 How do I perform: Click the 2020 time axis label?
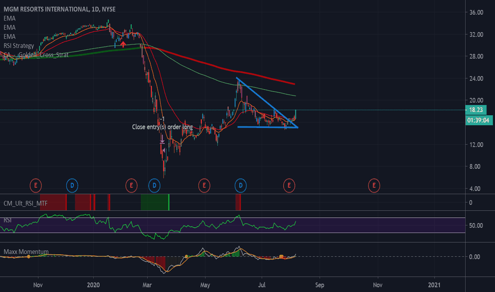[x=93, y=285]
